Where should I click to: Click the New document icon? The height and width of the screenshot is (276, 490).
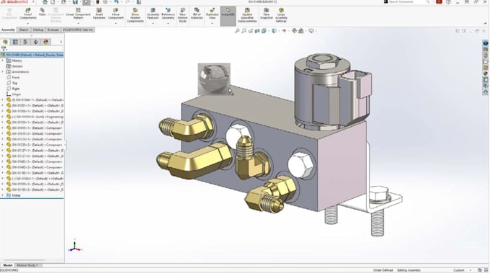pos(53,2)
